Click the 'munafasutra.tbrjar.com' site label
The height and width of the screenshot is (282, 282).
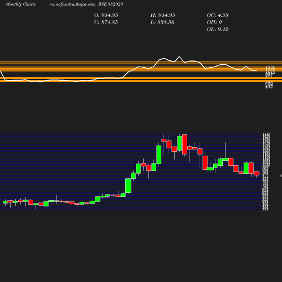tap(72, 4)
